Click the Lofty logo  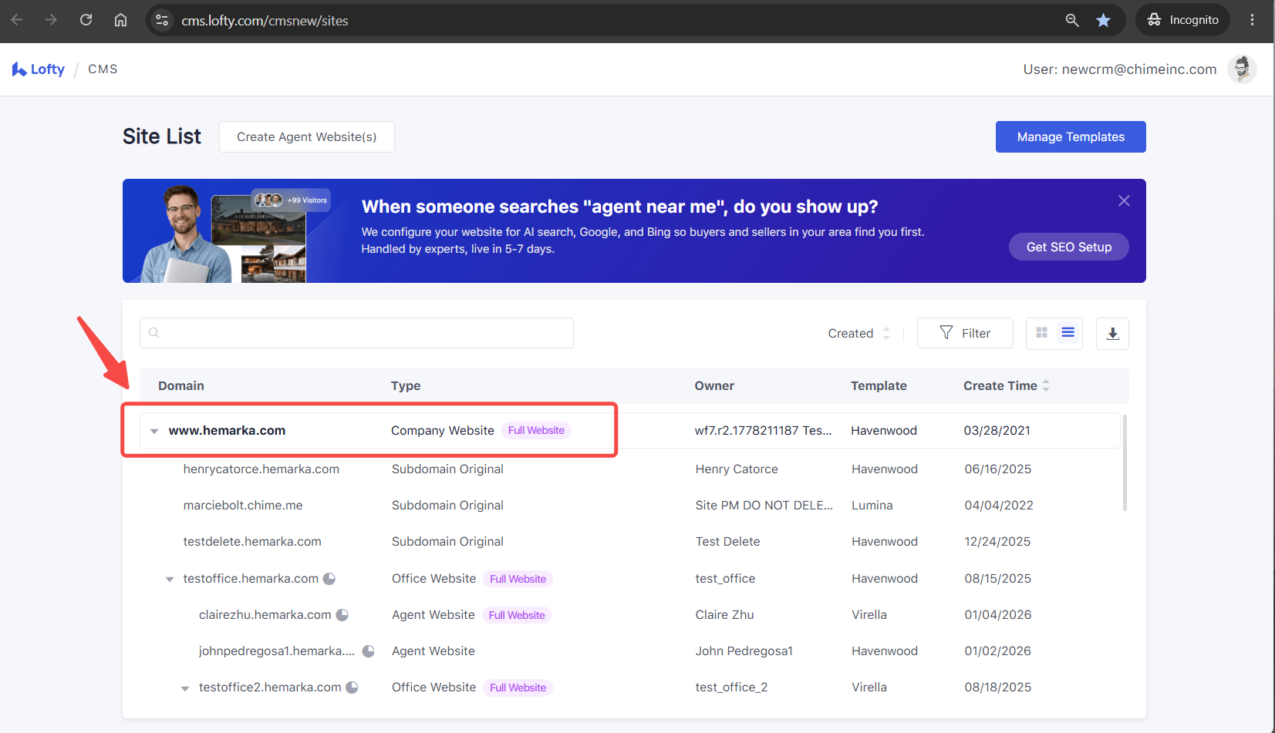pyautogui.click(x=39, y=69)
